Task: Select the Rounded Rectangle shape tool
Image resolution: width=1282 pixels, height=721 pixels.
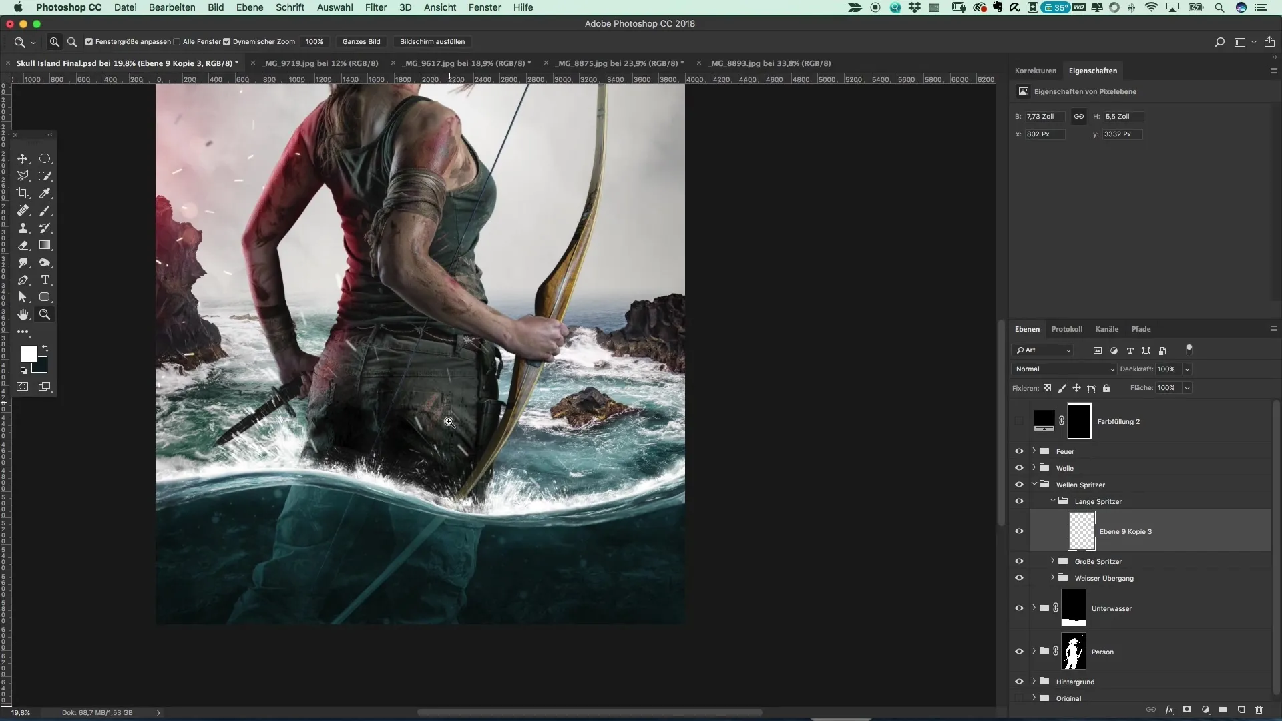Action: [x=45, y=297]
